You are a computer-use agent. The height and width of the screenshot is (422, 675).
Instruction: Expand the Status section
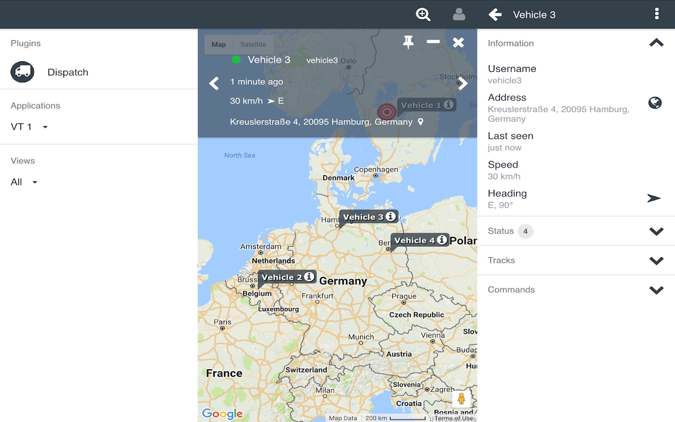pos(576,231)
